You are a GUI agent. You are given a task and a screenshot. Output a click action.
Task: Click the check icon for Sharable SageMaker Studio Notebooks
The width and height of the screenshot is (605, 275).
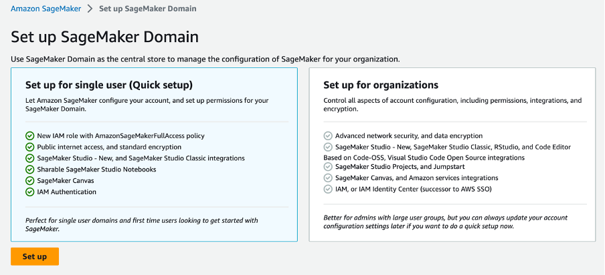(29, 170)
